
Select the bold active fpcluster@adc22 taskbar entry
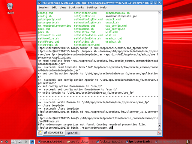139,142
